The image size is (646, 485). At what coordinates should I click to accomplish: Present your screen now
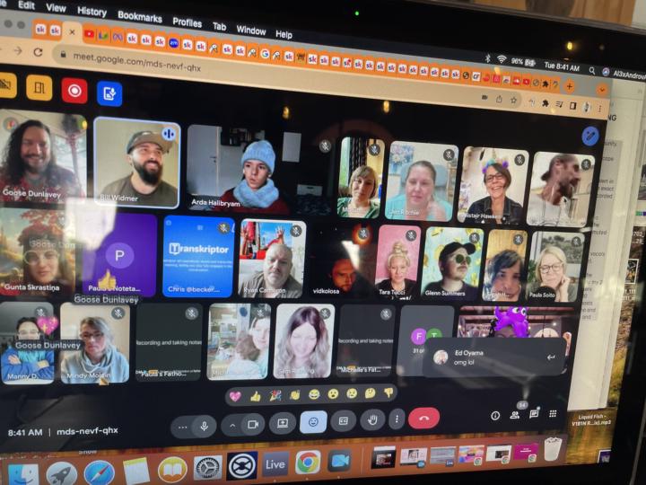(x=283, y=423)
